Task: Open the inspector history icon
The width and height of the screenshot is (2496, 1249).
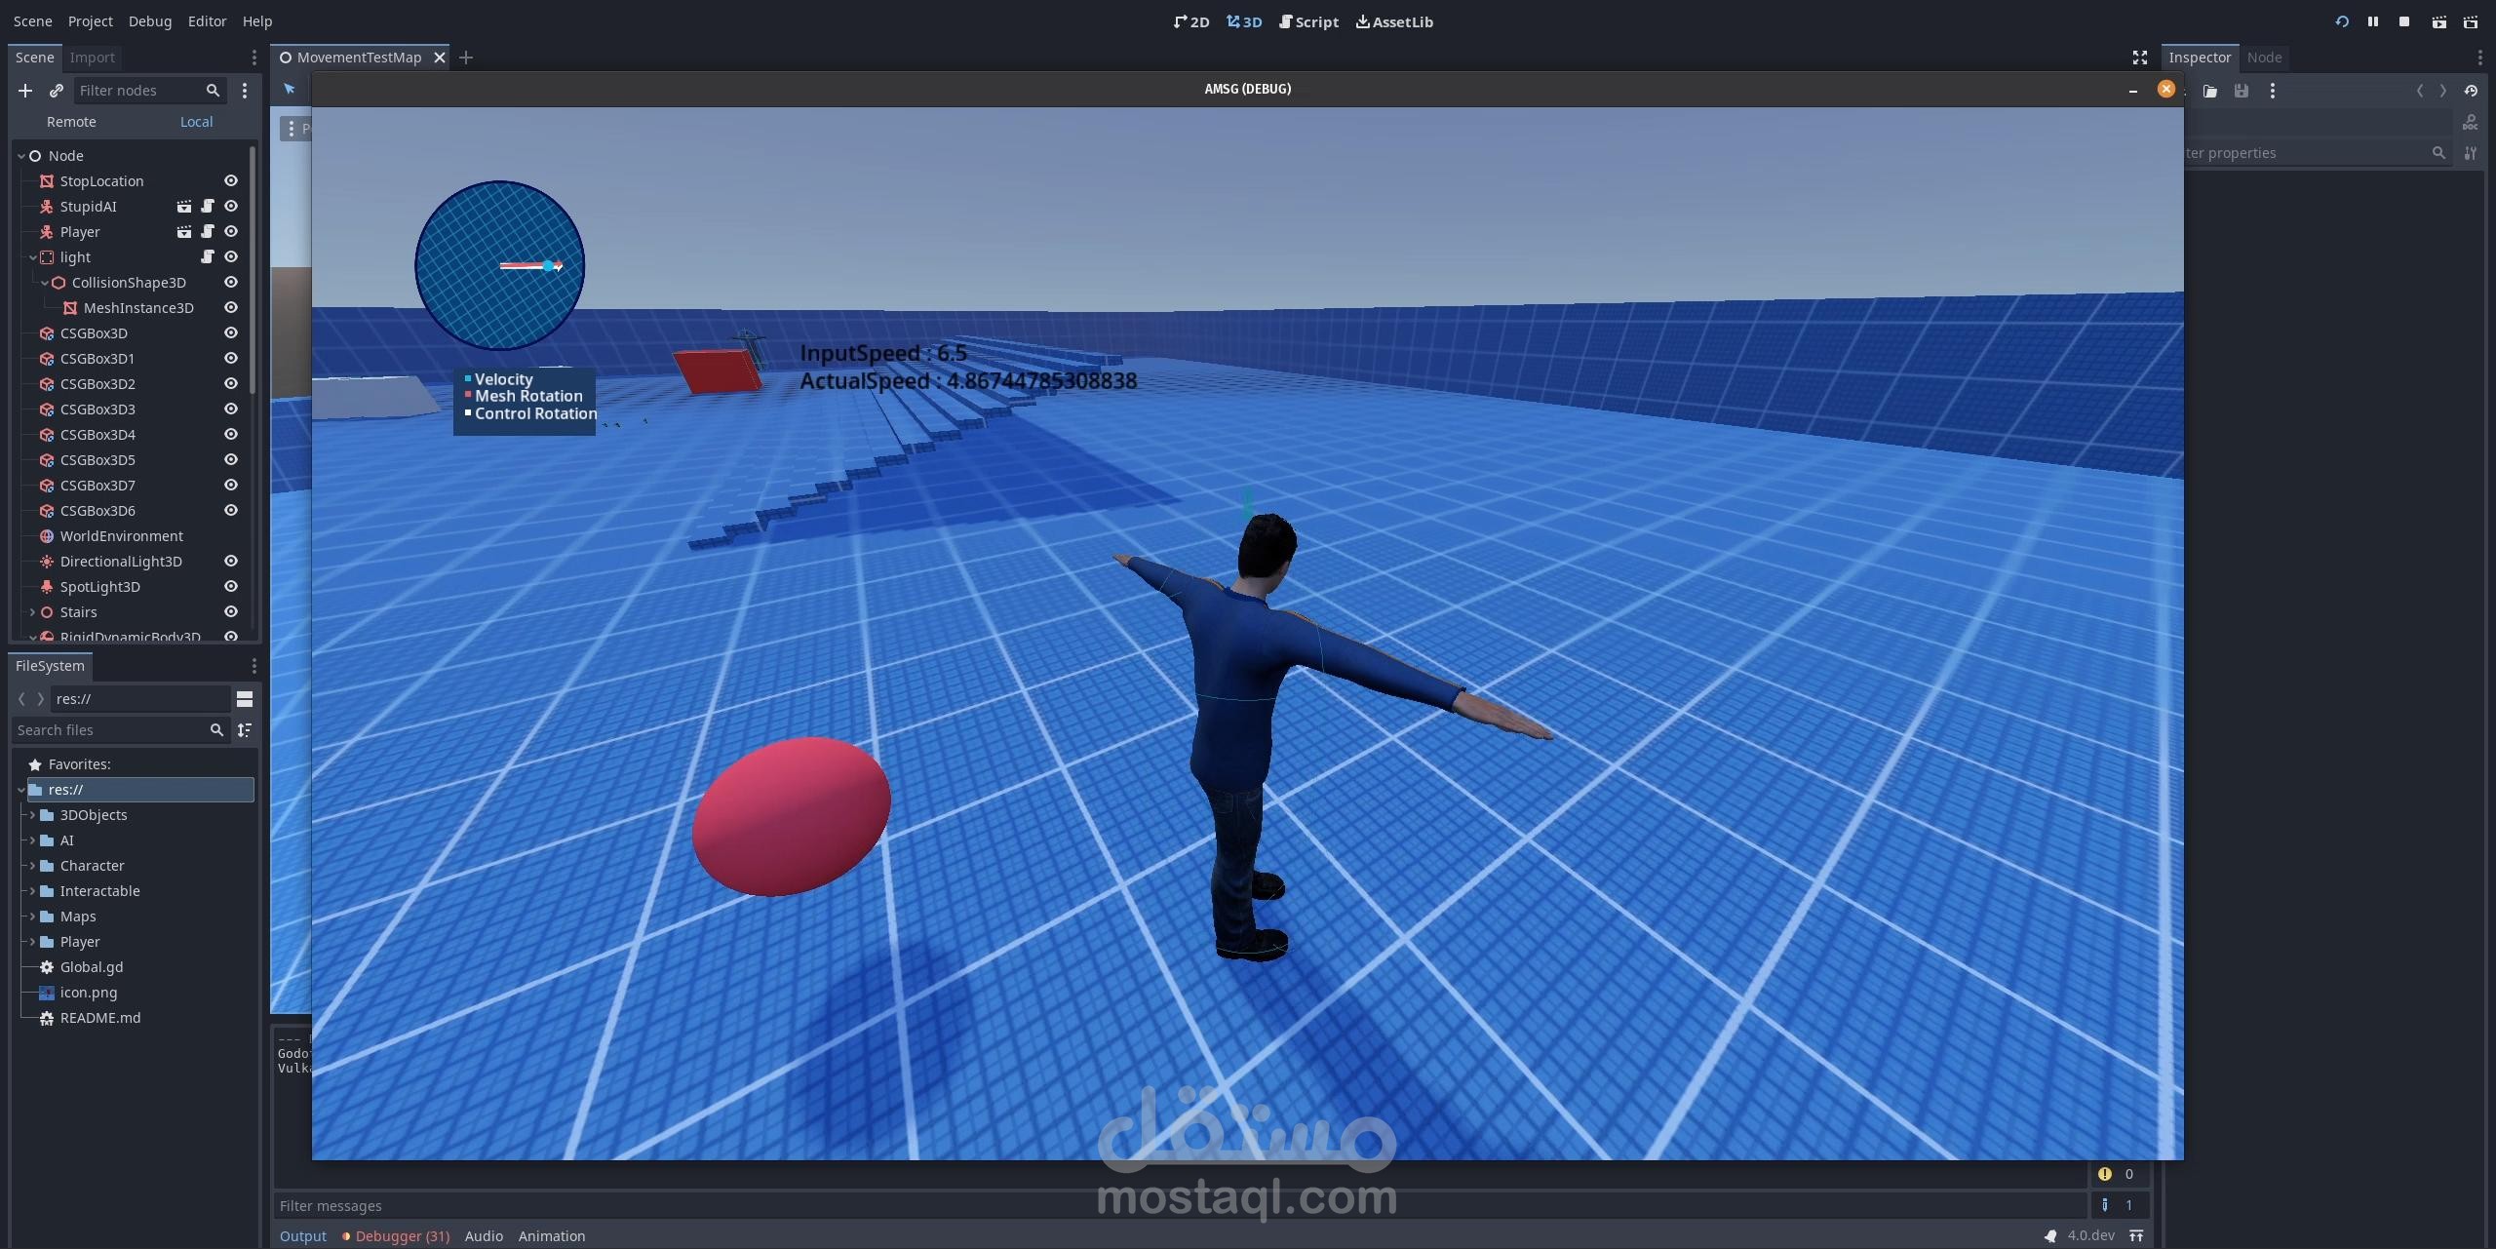Action: 2471,91
